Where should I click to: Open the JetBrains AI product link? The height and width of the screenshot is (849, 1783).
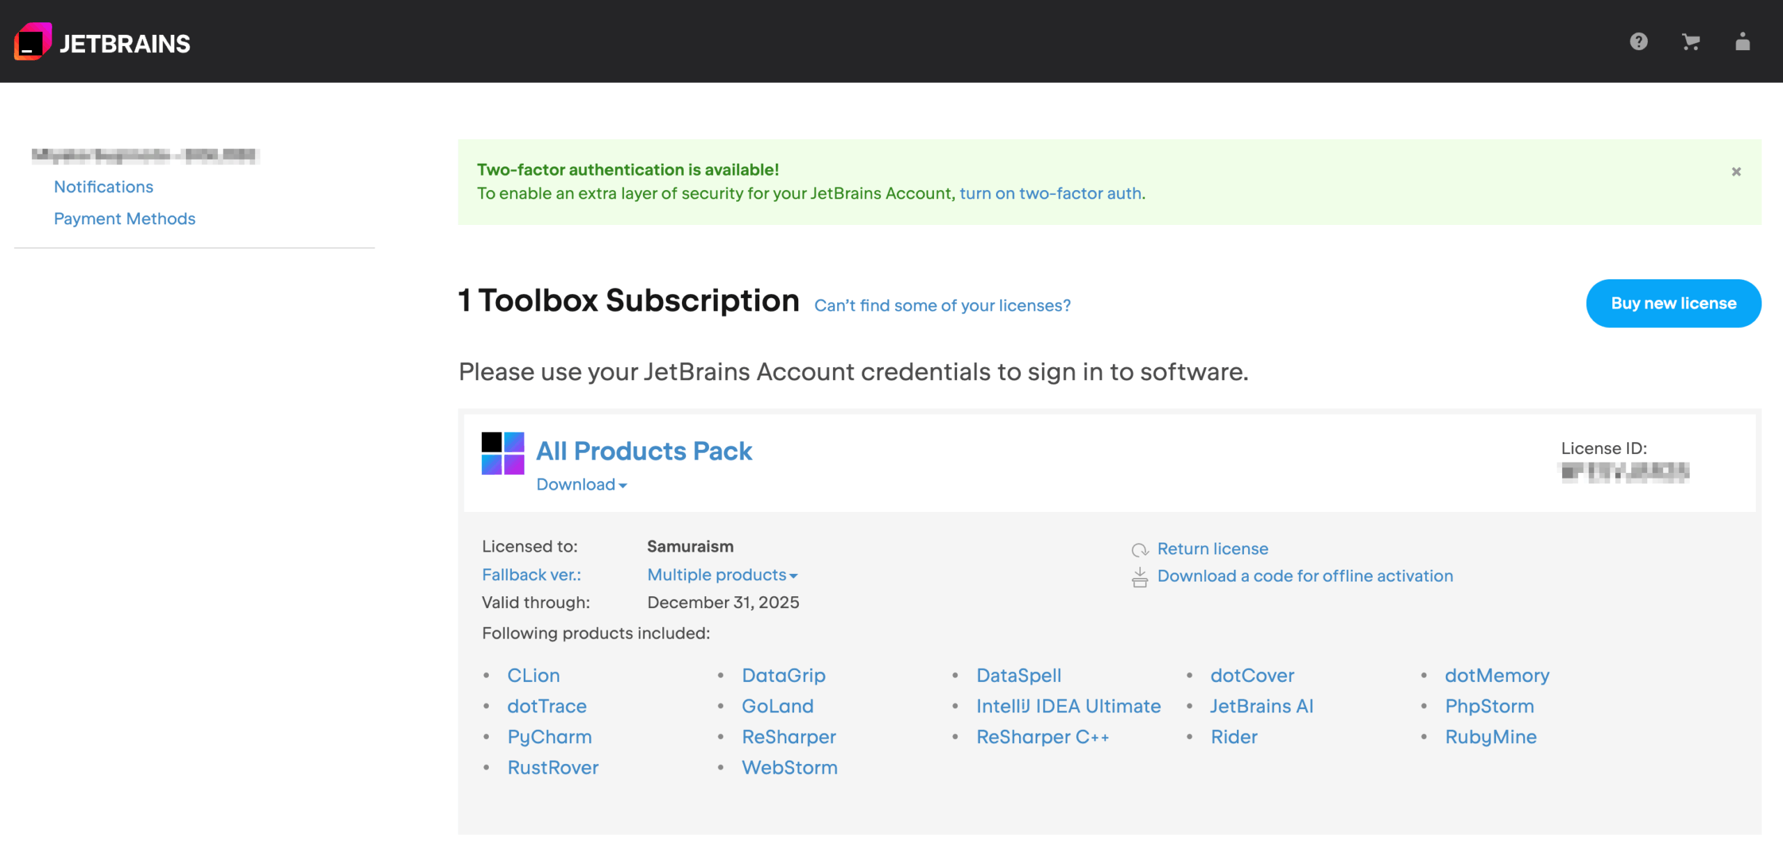(1261, 706)
